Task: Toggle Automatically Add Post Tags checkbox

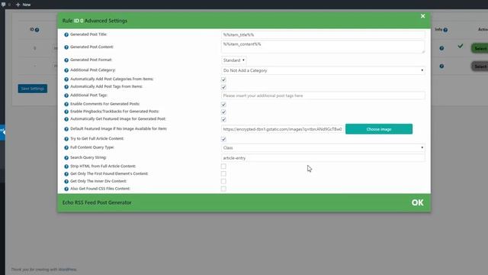Action: tap(223, 87)
